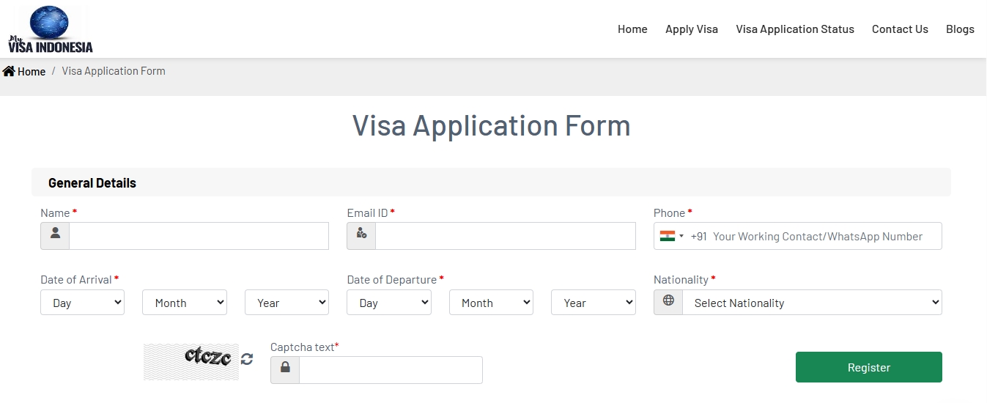Viewport: 987px width, 403px height.
Task: Expand the Select Nationality dropdown
Action: pyautogui.click(x=812, y=303)
